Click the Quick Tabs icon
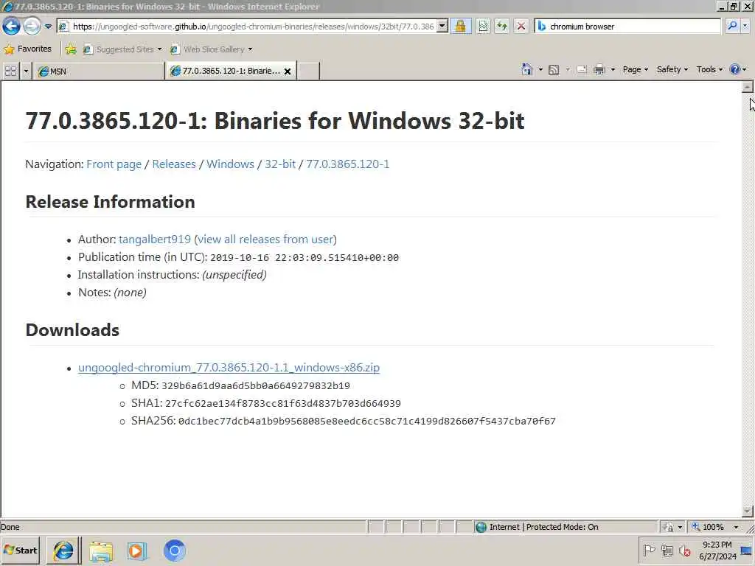Image resolution: width=755 pixels, height=566 pixels. pyautogui.click(x=10, y=71)
